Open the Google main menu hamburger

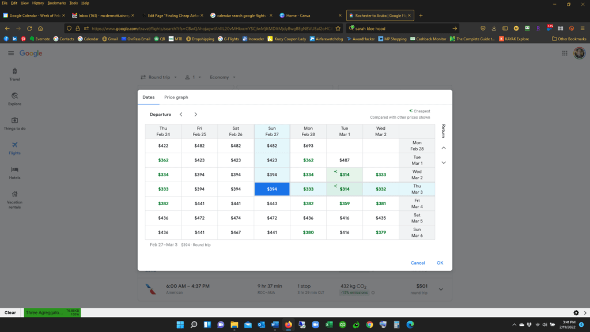click(11, 54)
